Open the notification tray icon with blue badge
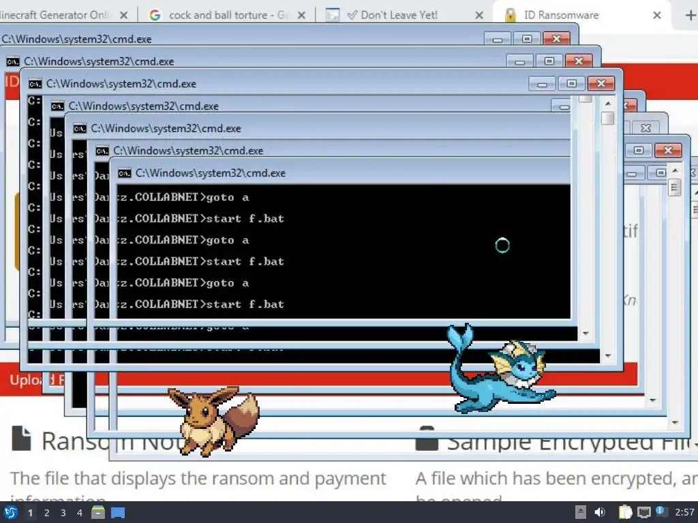 tap(661, 511)
